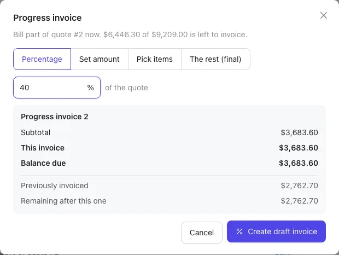The image size is (339, 255).
Task: Click the This invoice label
Action: point(43,148)
